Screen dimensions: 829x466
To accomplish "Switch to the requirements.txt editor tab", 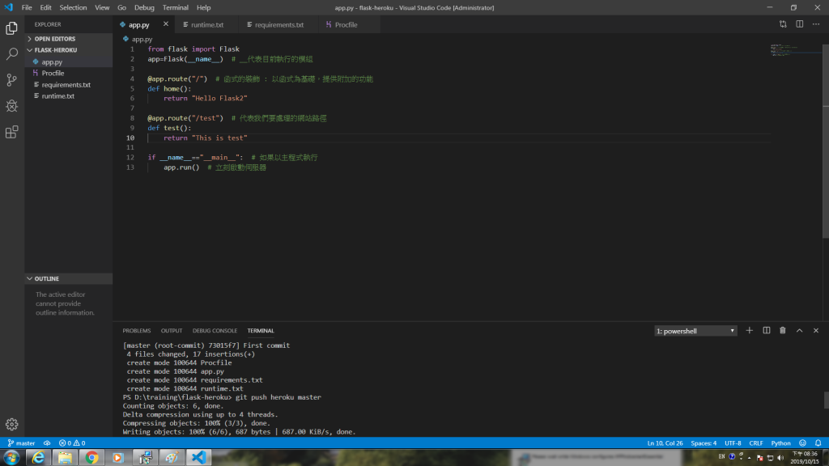I will point(278,25).
